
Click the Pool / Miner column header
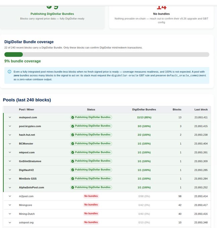pyautogui.click(x=26, y=110)
